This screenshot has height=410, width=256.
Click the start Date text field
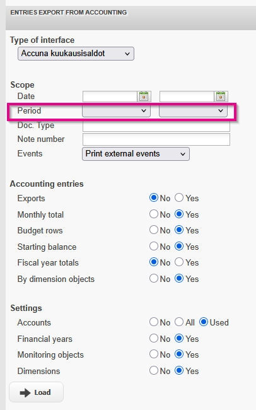point(110,97)
